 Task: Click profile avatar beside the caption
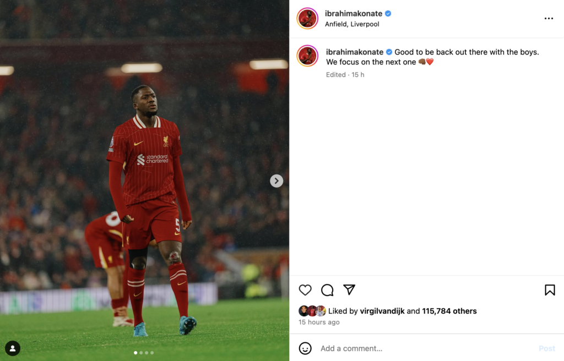coord(307,56)
